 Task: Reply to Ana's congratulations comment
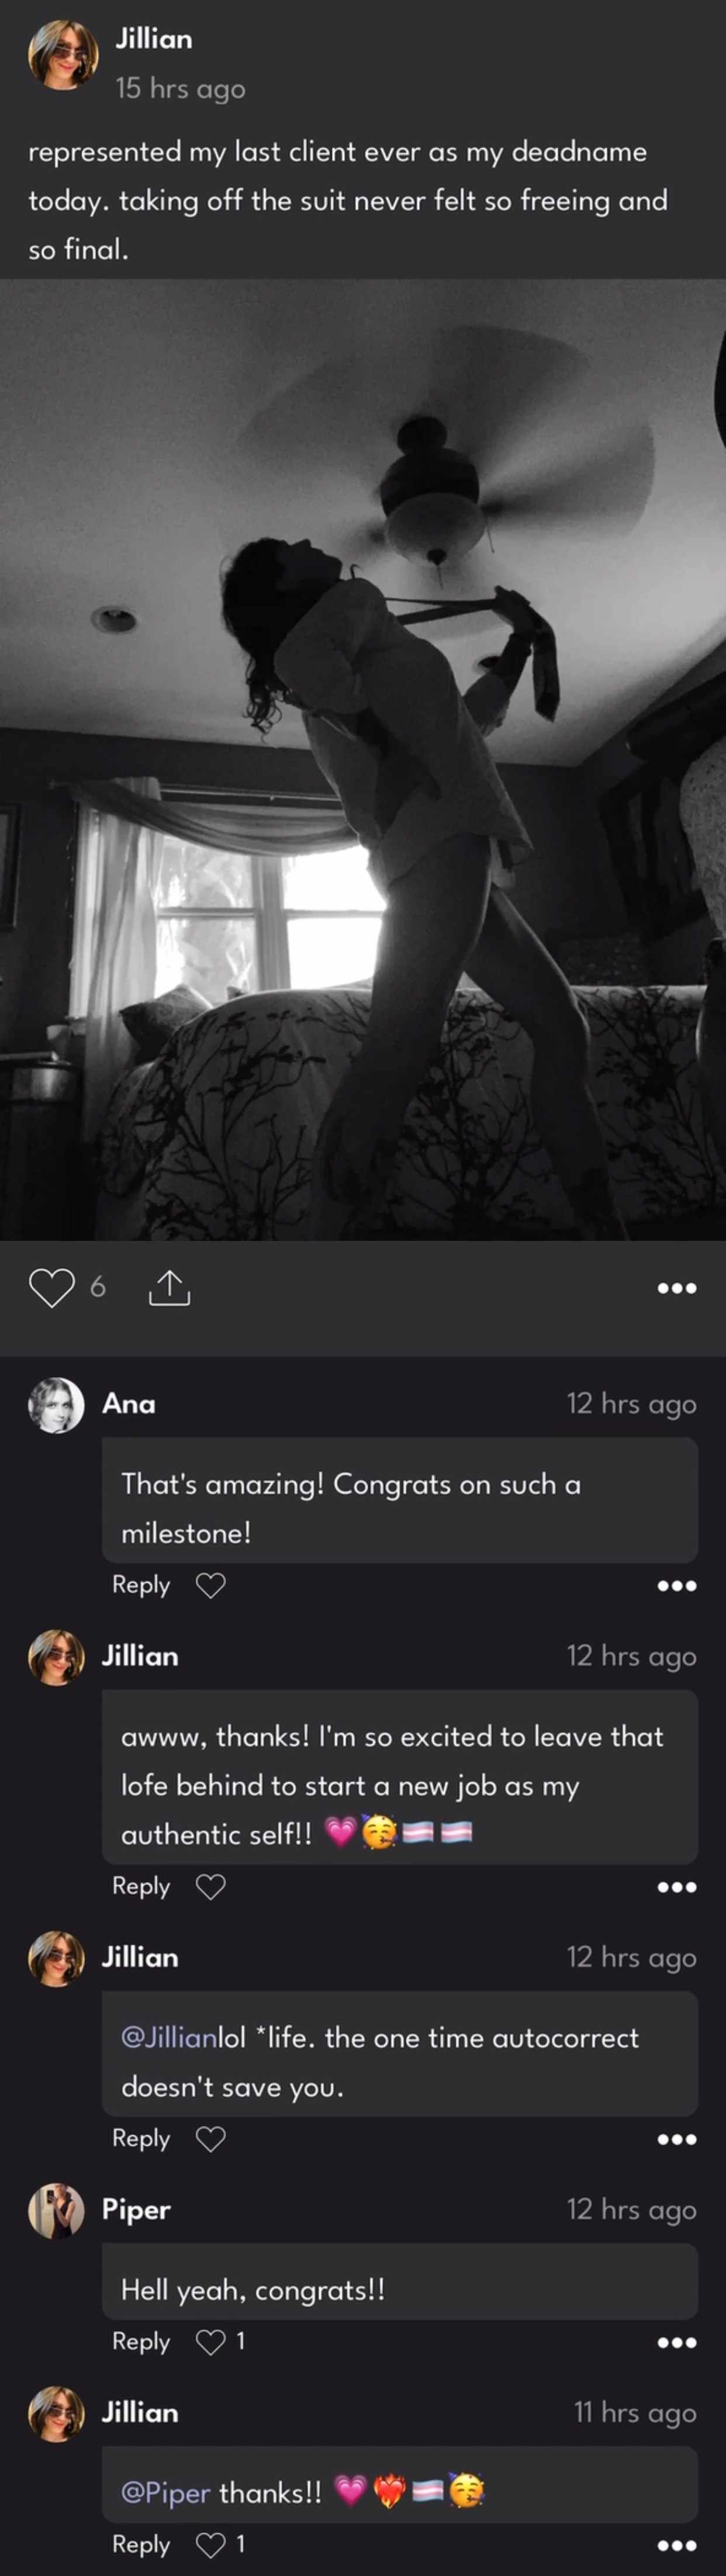[x=141, y=1585]
